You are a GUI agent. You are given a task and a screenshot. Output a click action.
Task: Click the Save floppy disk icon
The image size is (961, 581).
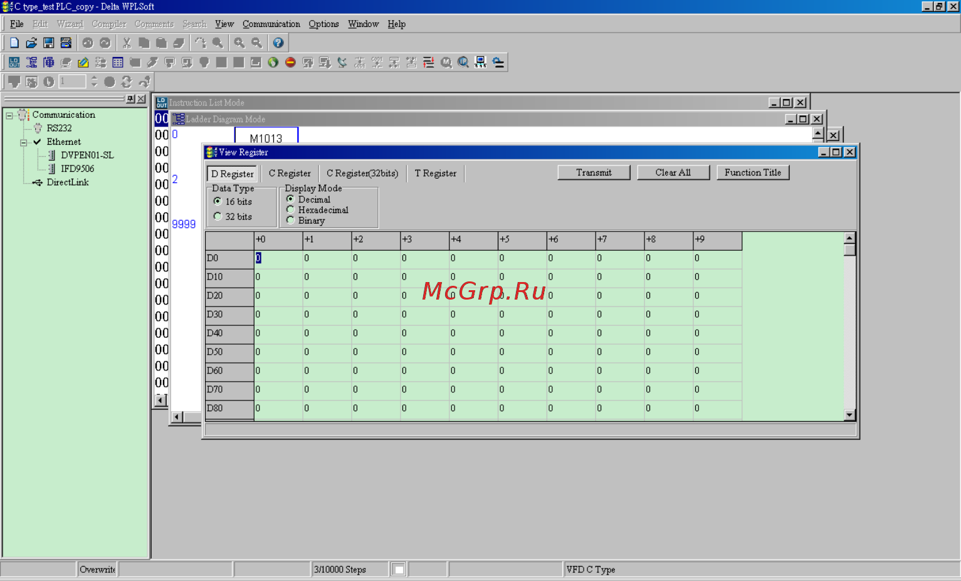pyautogui.click(x=48, y=43)
